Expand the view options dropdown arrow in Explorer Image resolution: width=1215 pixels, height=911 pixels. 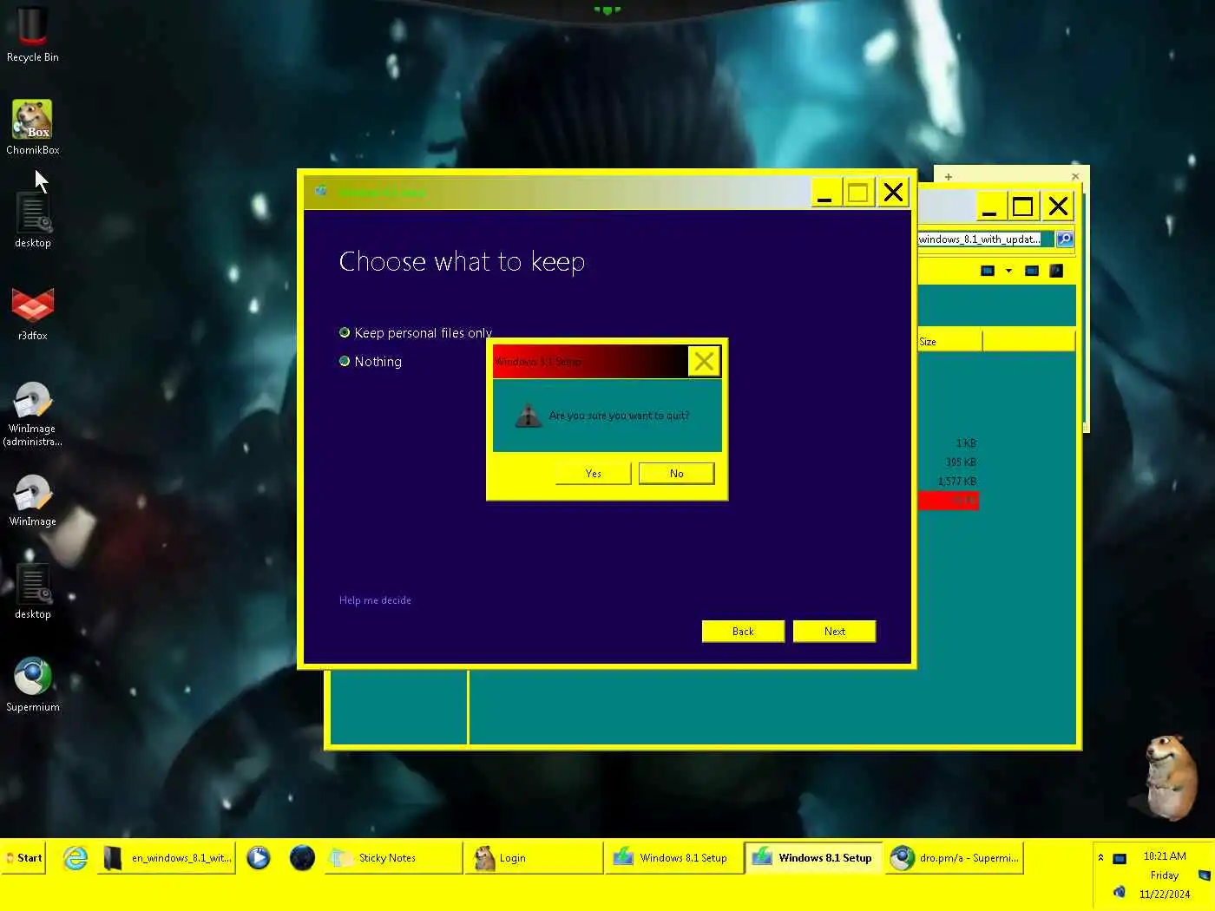tap(1008, 271)
